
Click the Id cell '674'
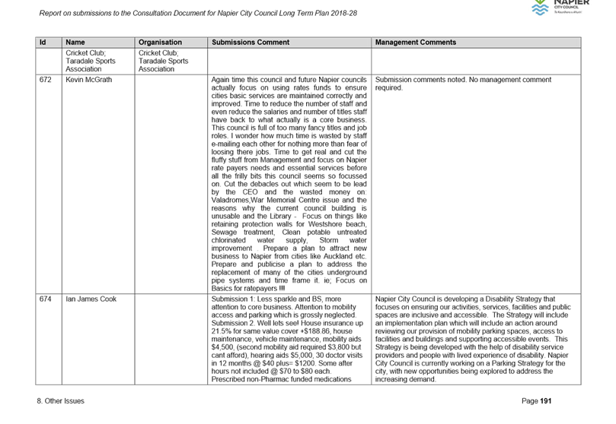(x=45, y=299)
